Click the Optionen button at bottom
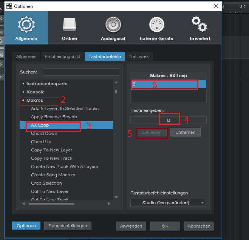The image size is (249, 240). (26, 226)
